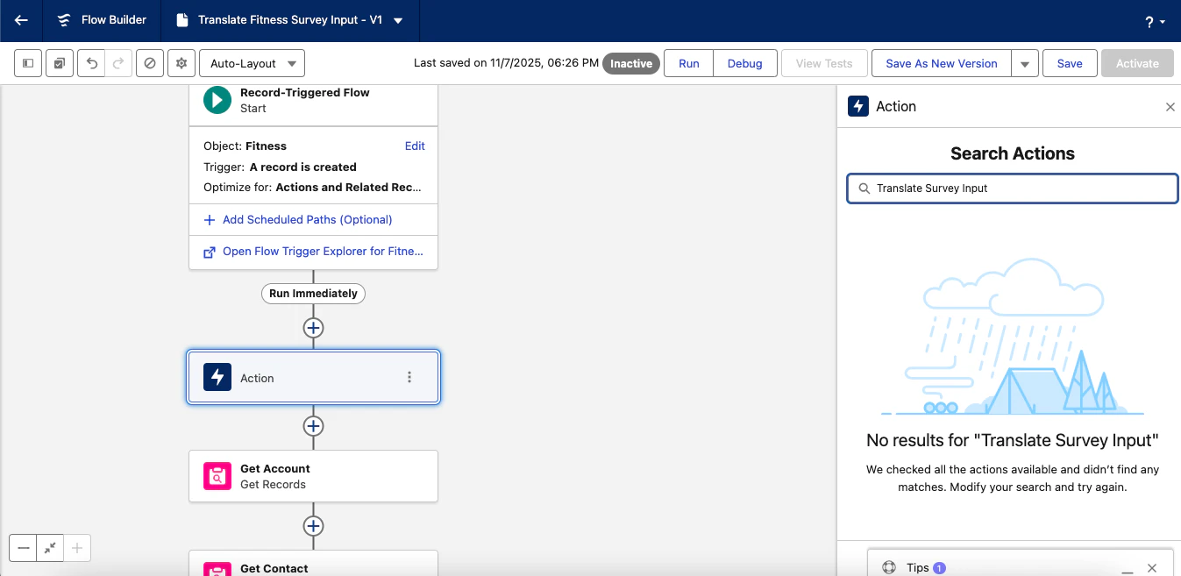Toggle the left toolbox panel icon
Screen dimensions: 1181x576
28,63
